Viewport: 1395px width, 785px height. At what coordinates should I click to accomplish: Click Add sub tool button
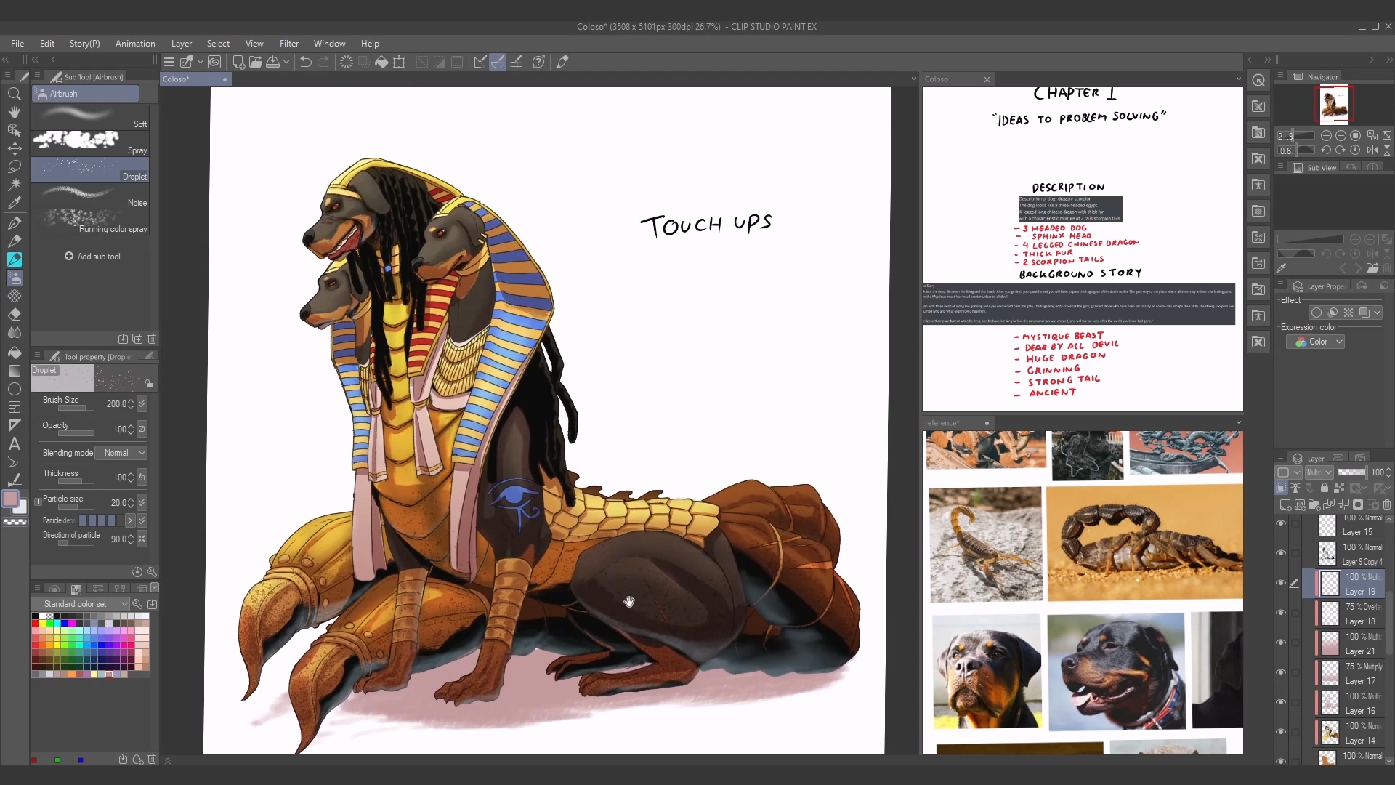[x=92, y=257]
